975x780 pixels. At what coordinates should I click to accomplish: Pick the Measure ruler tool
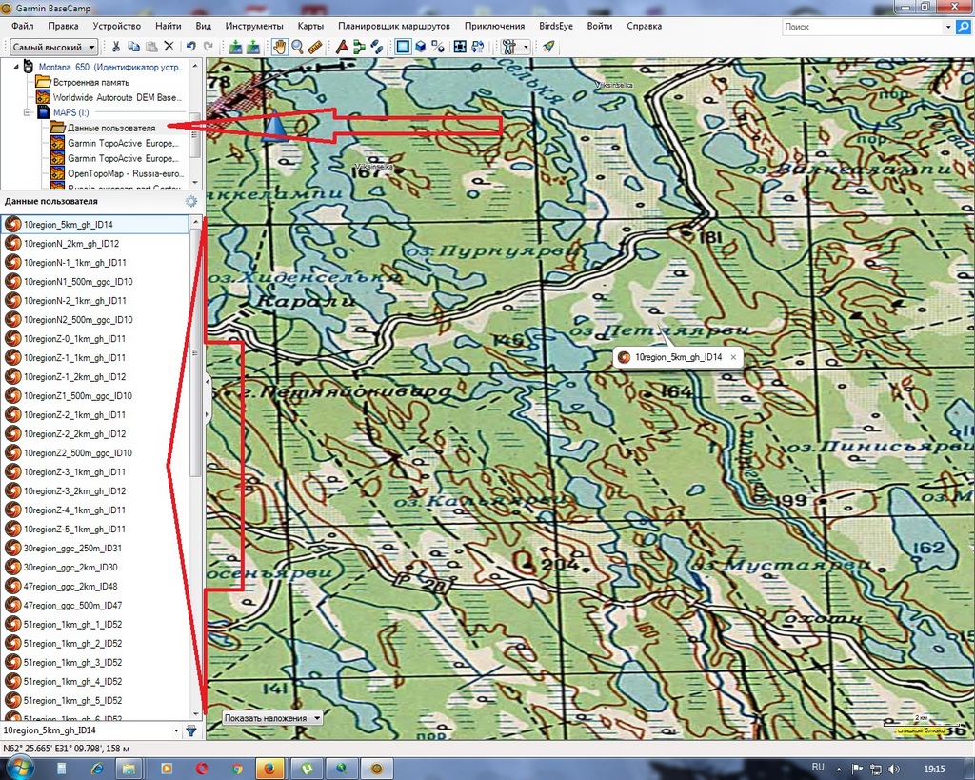tap(315, 47)
